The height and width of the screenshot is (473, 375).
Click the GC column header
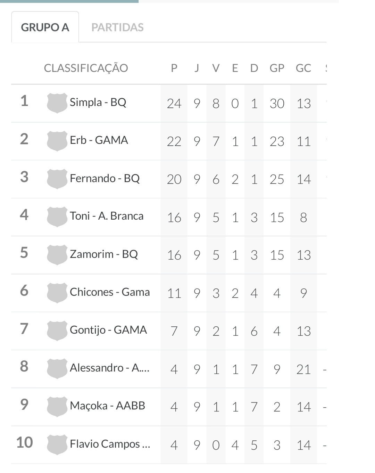pos(303,68)
